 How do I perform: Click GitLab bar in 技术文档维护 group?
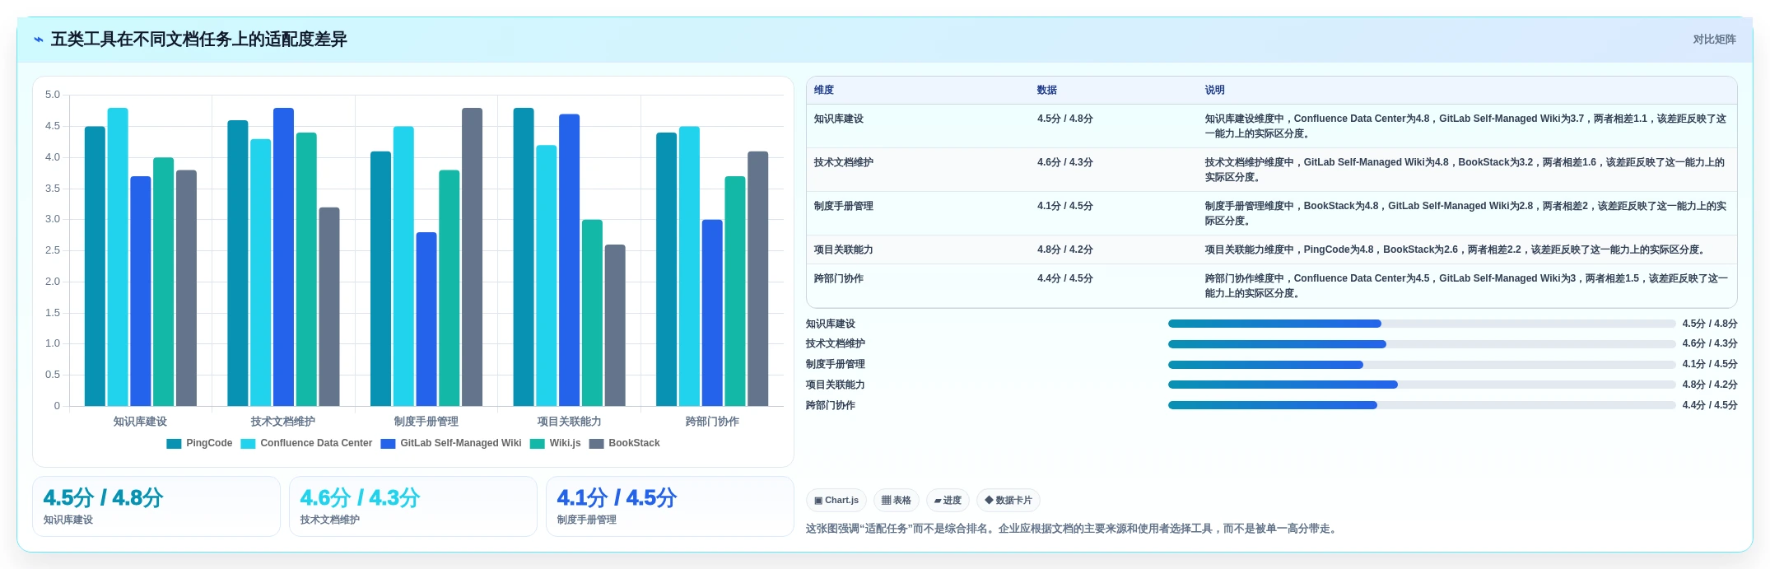pos(283,257)
